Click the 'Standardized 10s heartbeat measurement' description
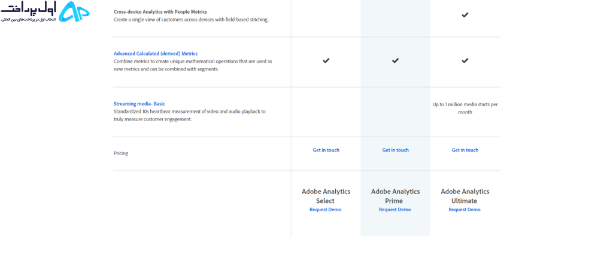This screenshot has height=262, width=613. click(x=190, y=115)
